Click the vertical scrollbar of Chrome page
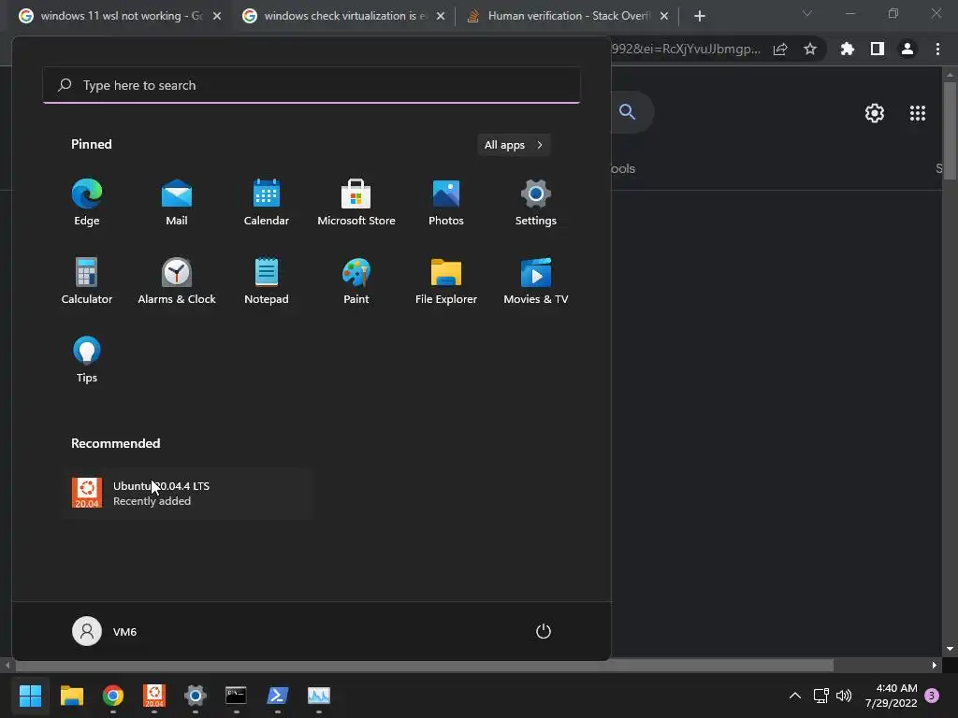 (x=950, y=131)
